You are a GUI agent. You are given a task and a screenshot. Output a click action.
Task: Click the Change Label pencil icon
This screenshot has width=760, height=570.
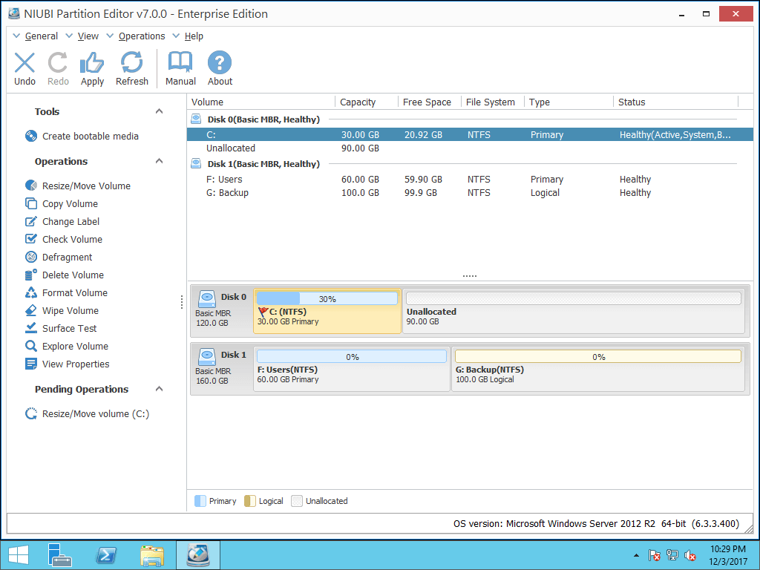coord(31,221)
